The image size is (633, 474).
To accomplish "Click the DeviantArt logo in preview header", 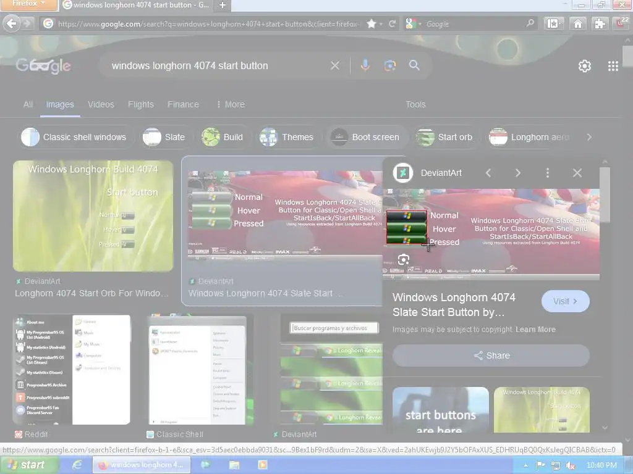I will pos(403,173).
